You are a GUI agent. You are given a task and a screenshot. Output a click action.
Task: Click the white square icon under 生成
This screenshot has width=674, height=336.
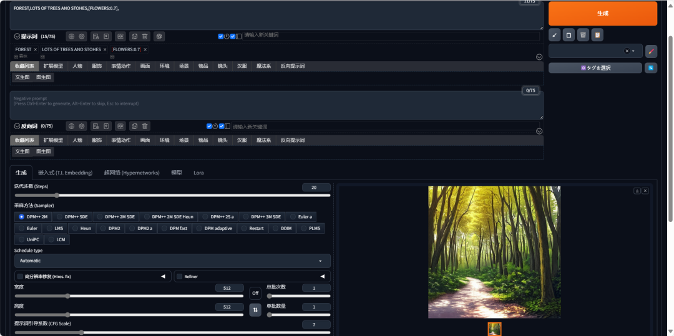(569, 35)
